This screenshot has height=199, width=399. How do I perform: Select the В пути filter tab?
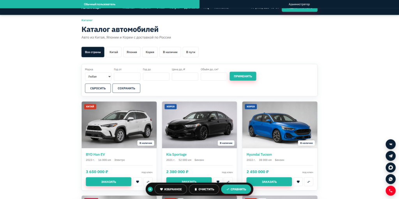point(191,52)
